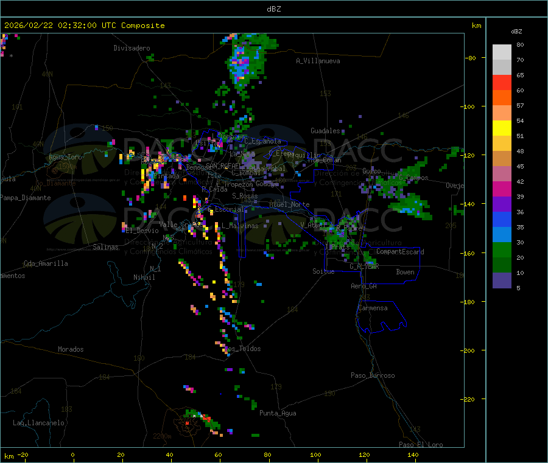
Task: Click the Carmensa map label
Action: [x=373, y=308]
